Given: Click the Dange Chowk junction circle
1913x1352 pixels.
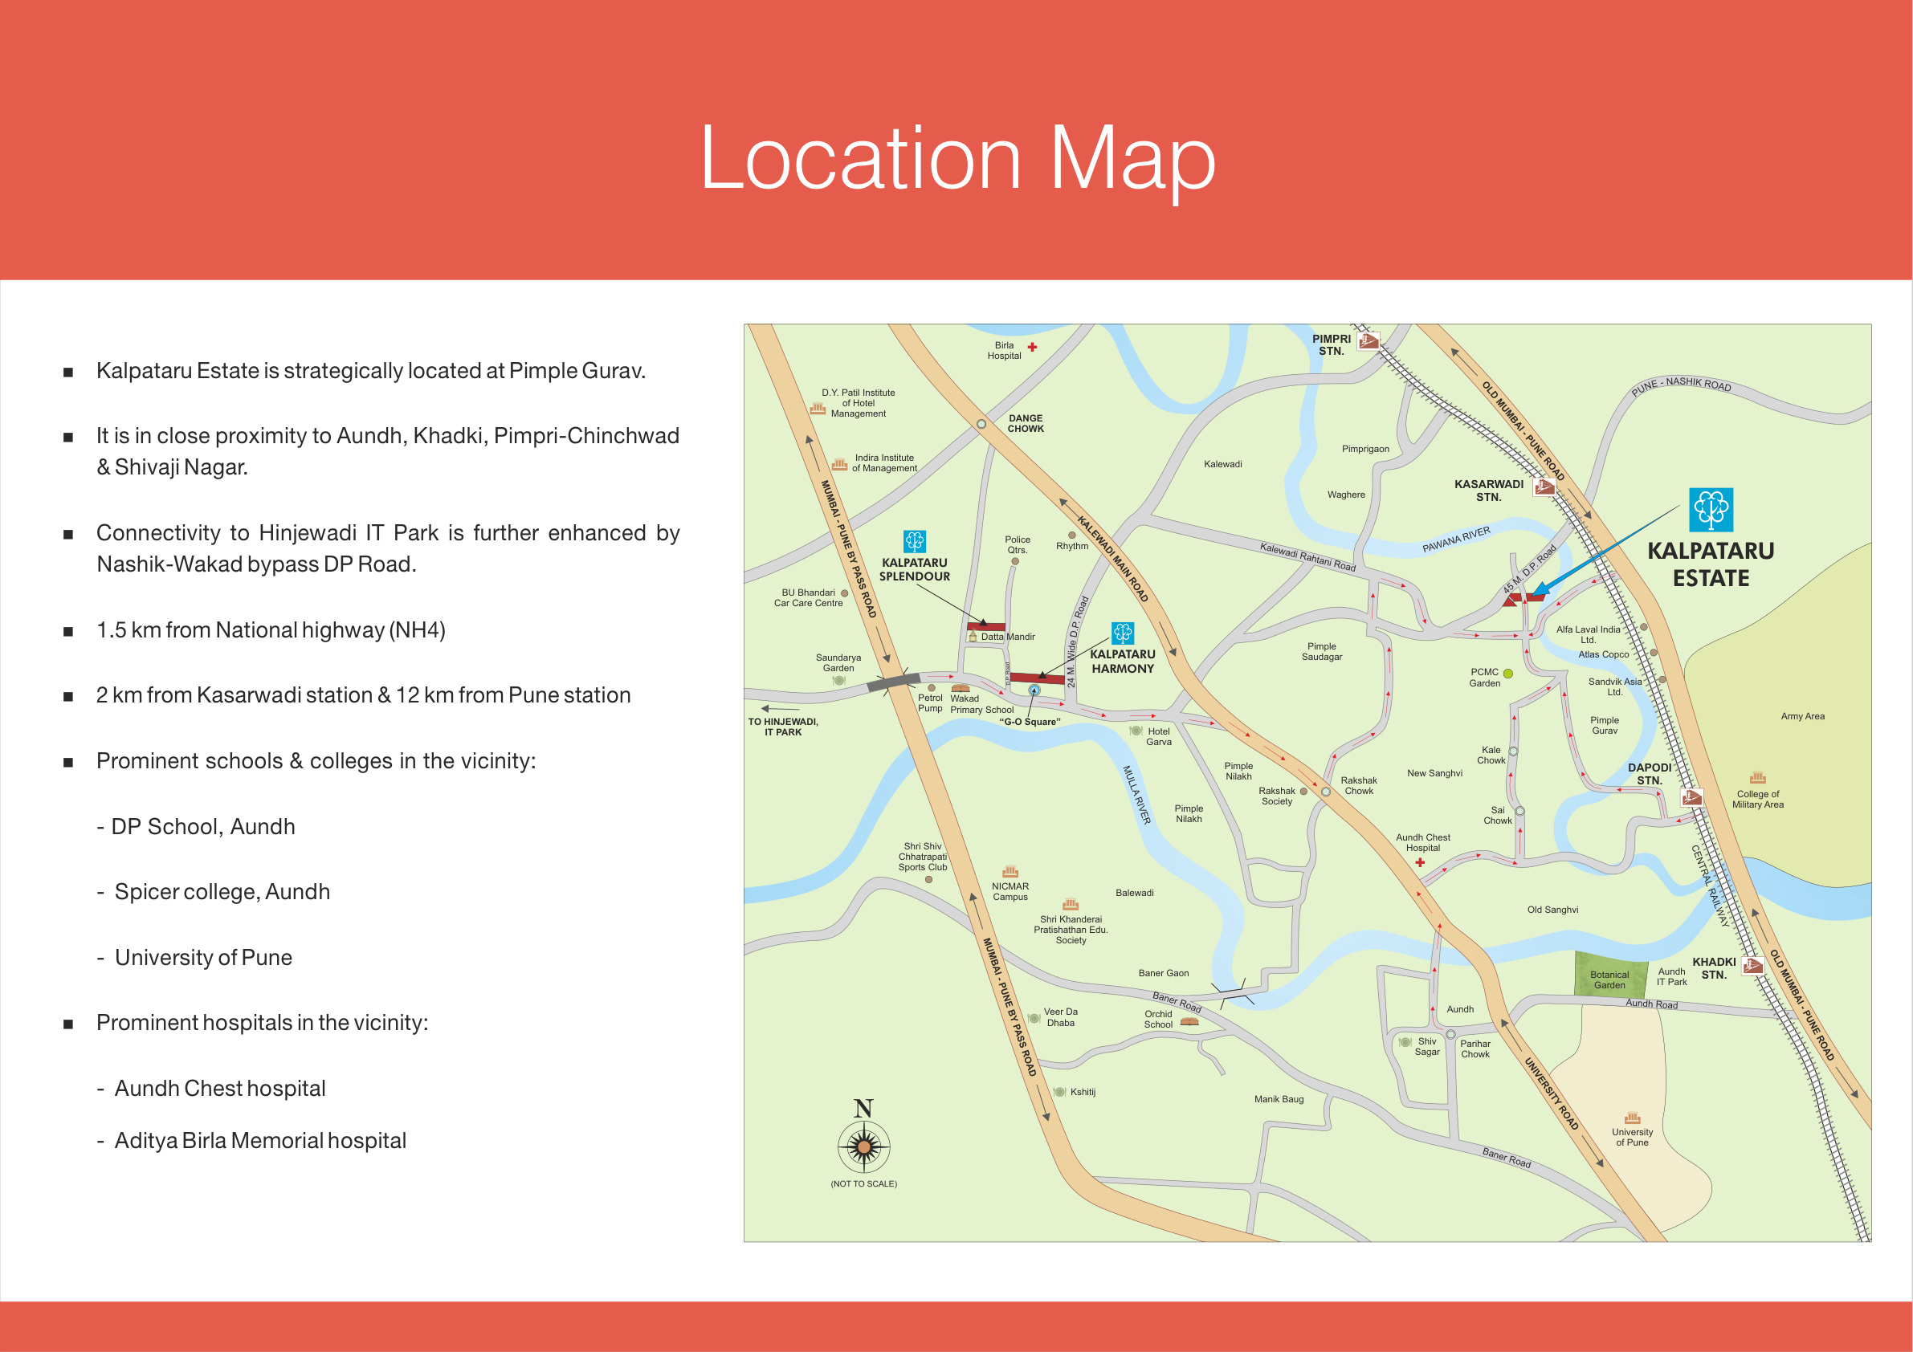Looking at the screenshot, I should [x=981, y=424].
